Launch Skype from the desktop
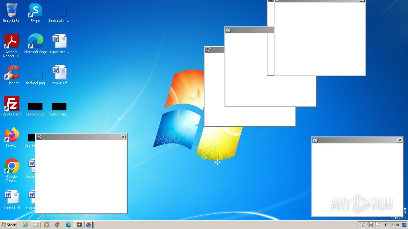The image size is (408, 229). pos(35,13)
